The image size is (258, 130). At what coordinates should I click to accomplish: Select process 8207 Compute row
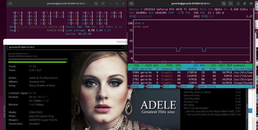190,68
